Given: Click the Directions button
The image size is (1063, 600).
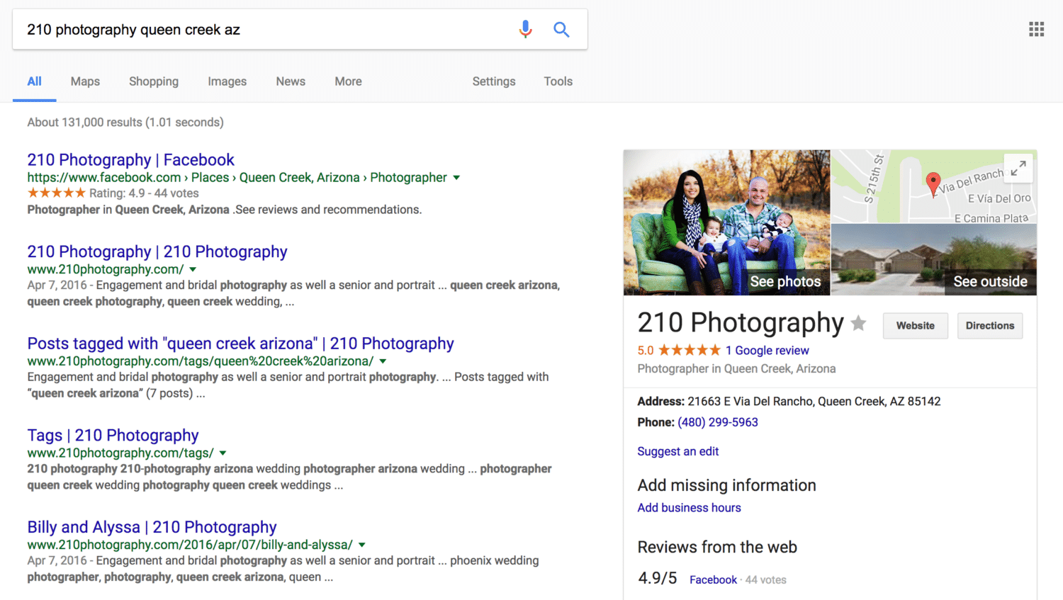Looking at the screenshot, I should pos(989,326).
